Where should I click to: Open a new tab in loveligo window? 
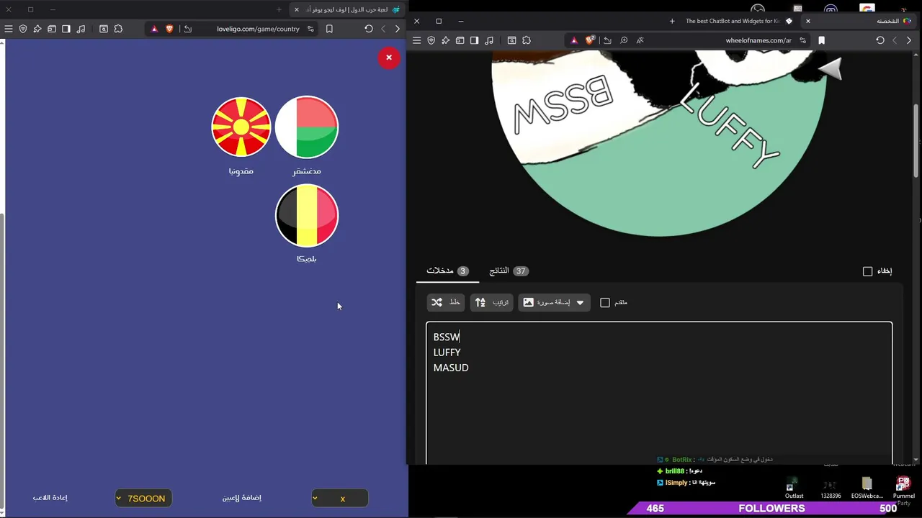tap(279, 9)
